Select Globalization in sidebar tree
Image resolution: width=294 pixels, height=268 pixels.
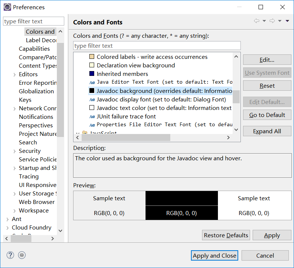click(x=36, y=91)
